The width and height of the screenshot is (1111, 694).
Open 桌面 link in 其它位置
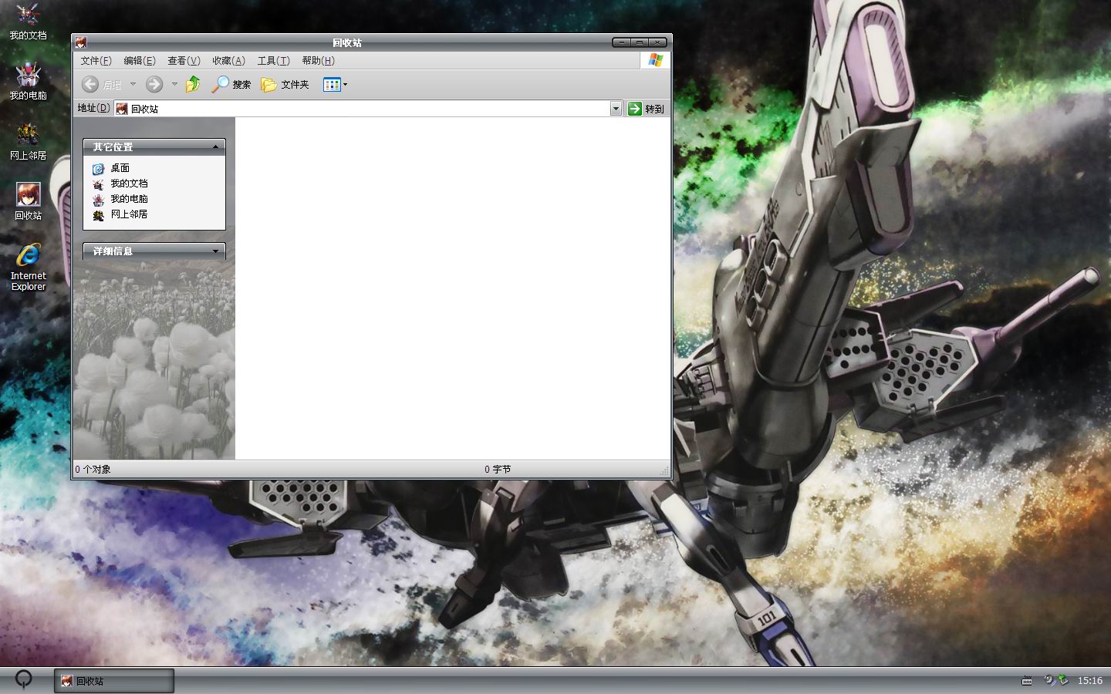(x=120, y=167)
